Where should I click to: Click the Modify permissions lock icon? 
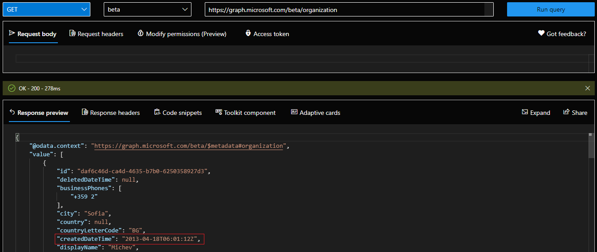point(141,33)
